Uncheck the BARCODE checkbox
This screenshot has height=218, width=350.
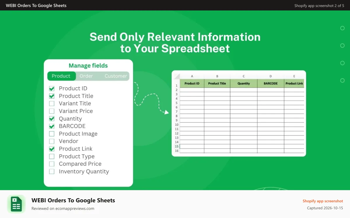(x=52, y=126)
